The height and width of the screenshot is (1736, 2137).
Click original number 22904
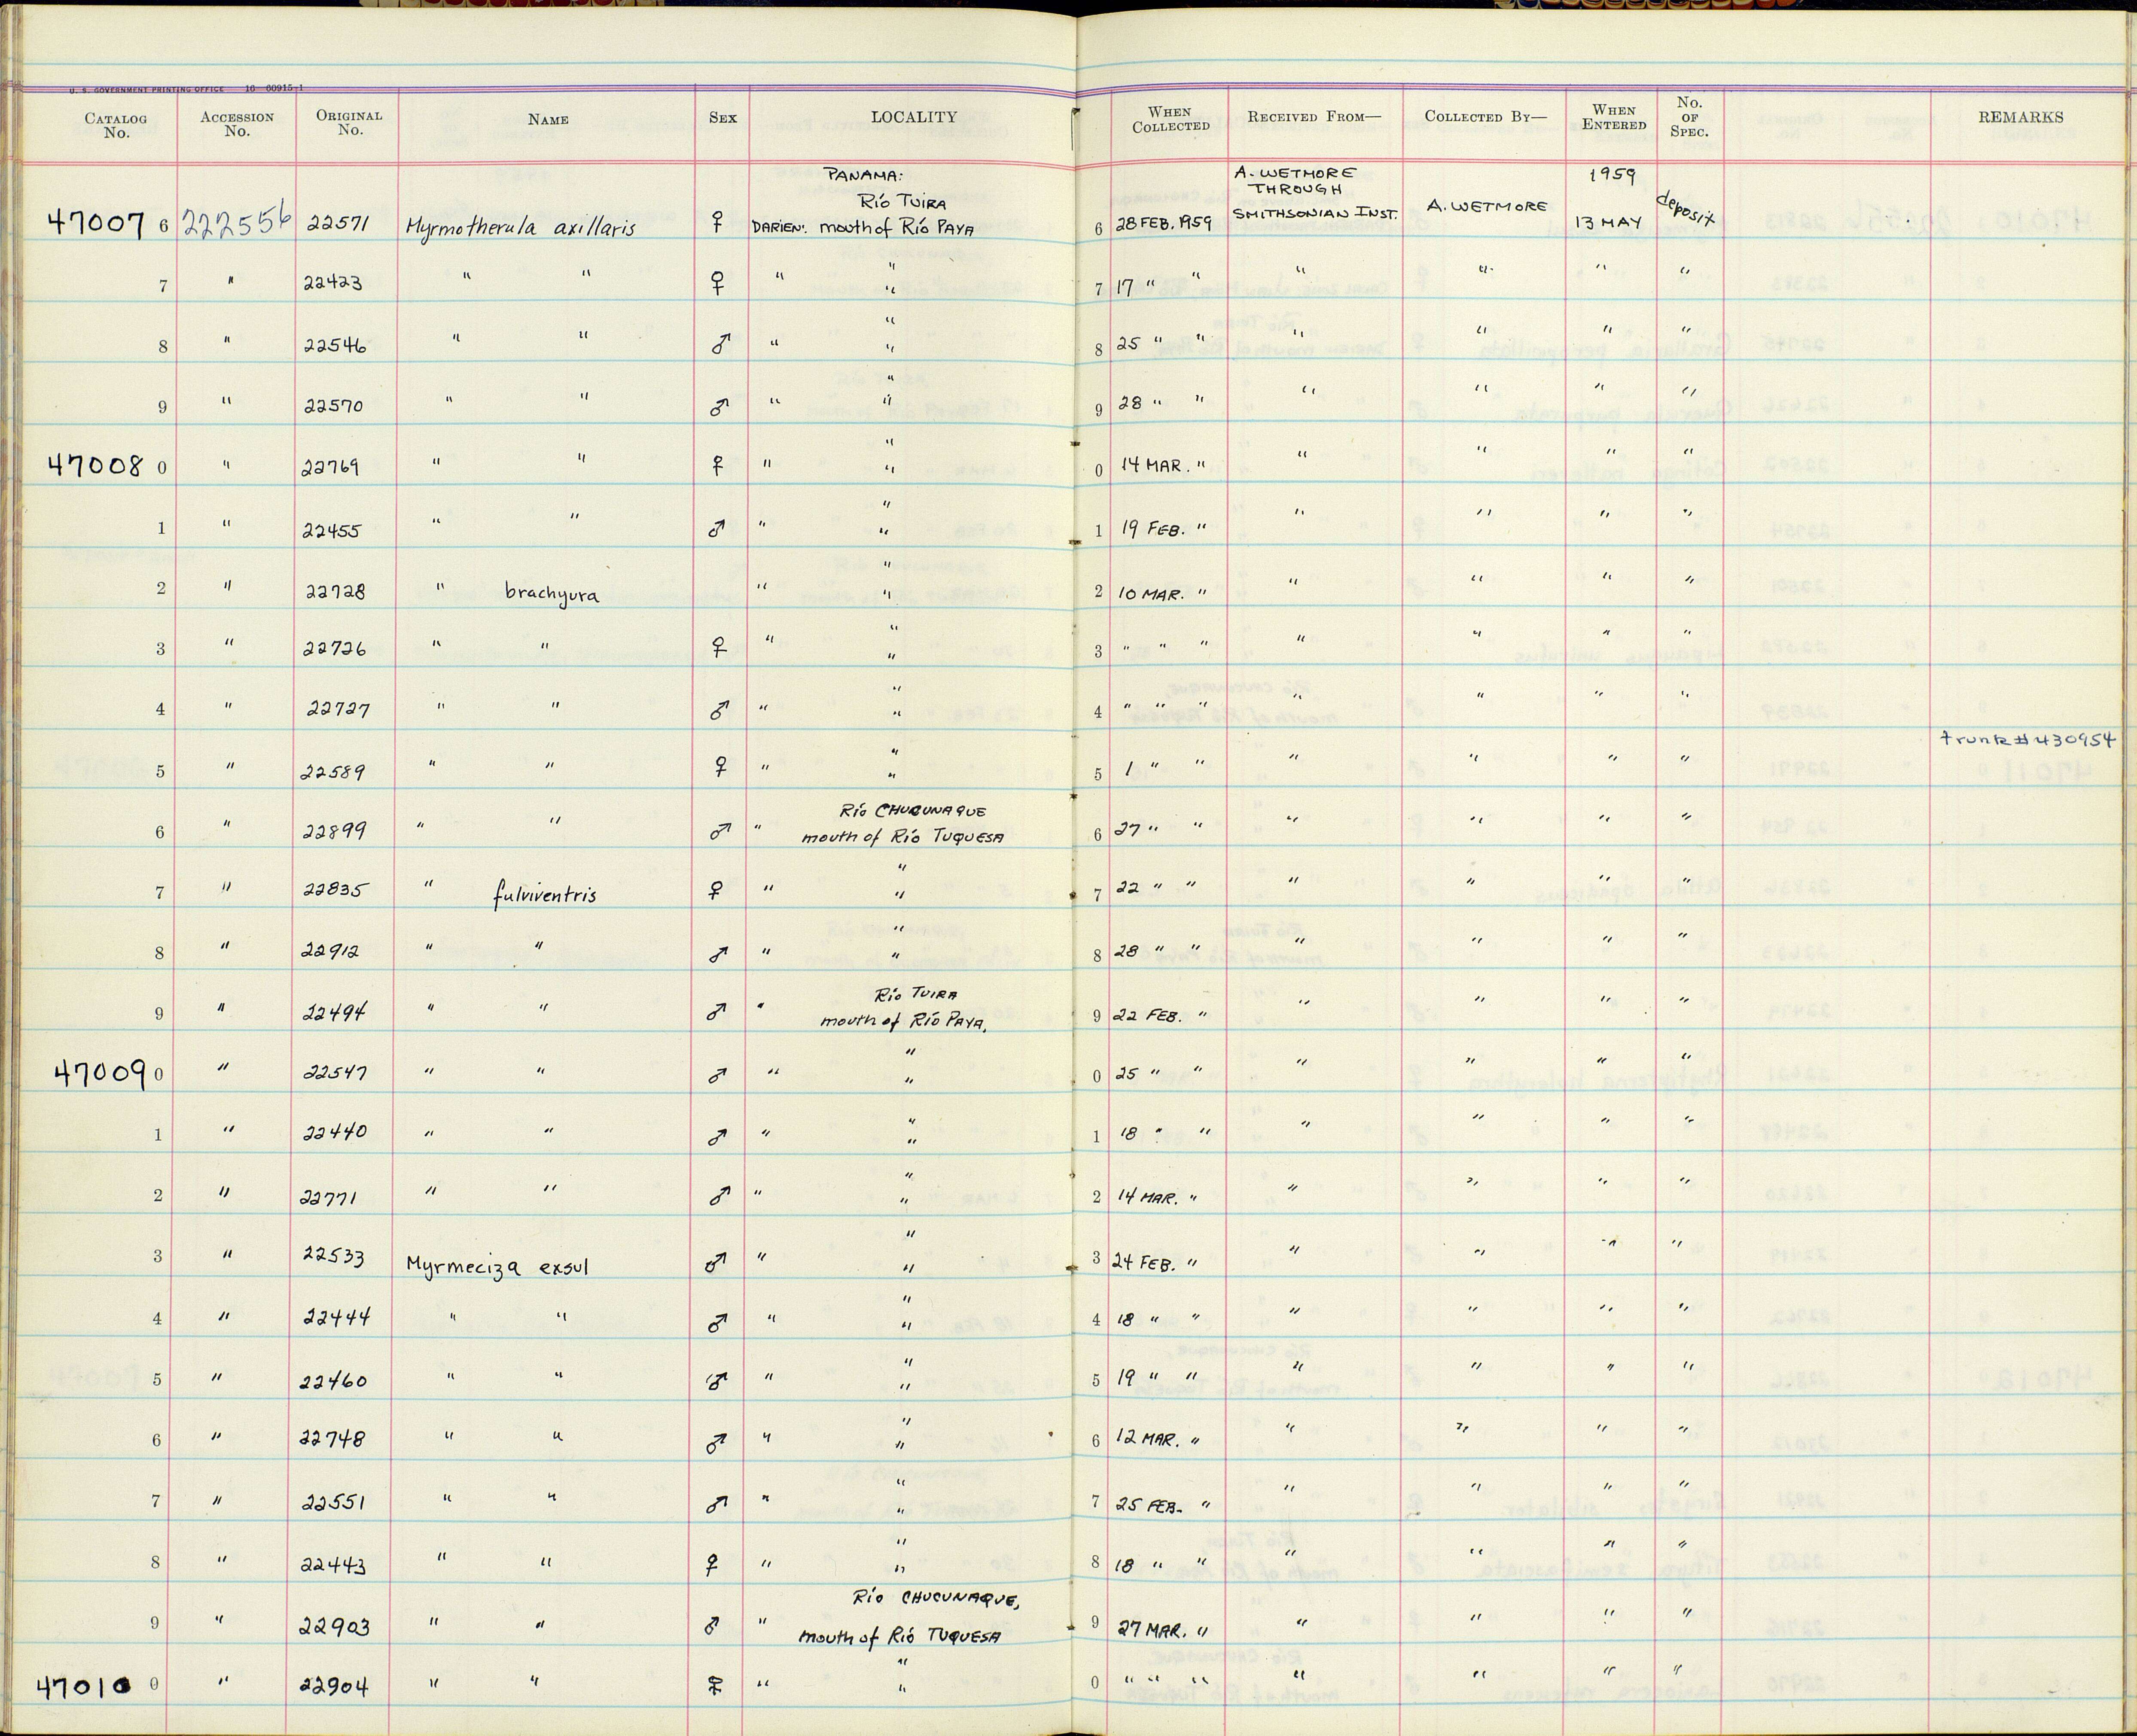(335, 1687)
